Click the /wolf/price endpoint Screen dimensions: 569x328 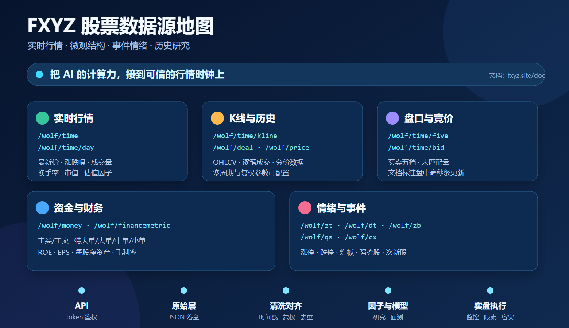click(x=287, y=148)
